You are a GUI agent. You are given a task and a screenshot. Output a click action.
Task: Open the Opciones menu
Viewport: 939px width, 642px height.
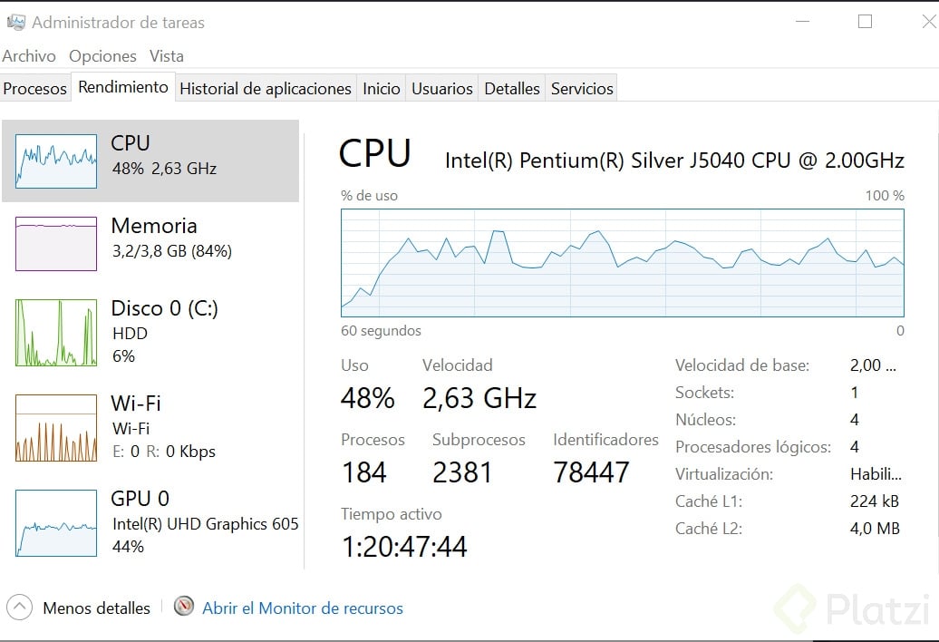pyautogui.click(x=102, y=56)
